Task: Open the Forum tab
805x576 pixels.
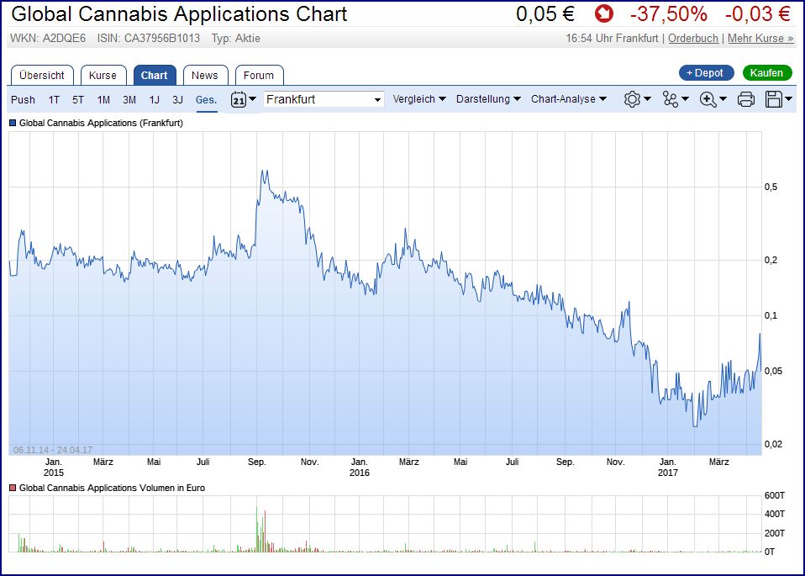Action: 259,75
